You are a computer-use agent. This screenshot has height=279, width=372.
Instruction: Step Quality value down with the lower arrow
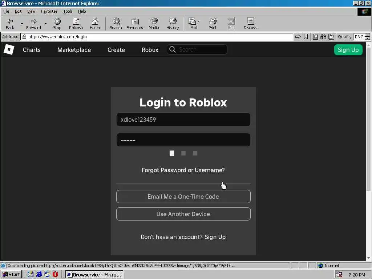click(368, 38)
